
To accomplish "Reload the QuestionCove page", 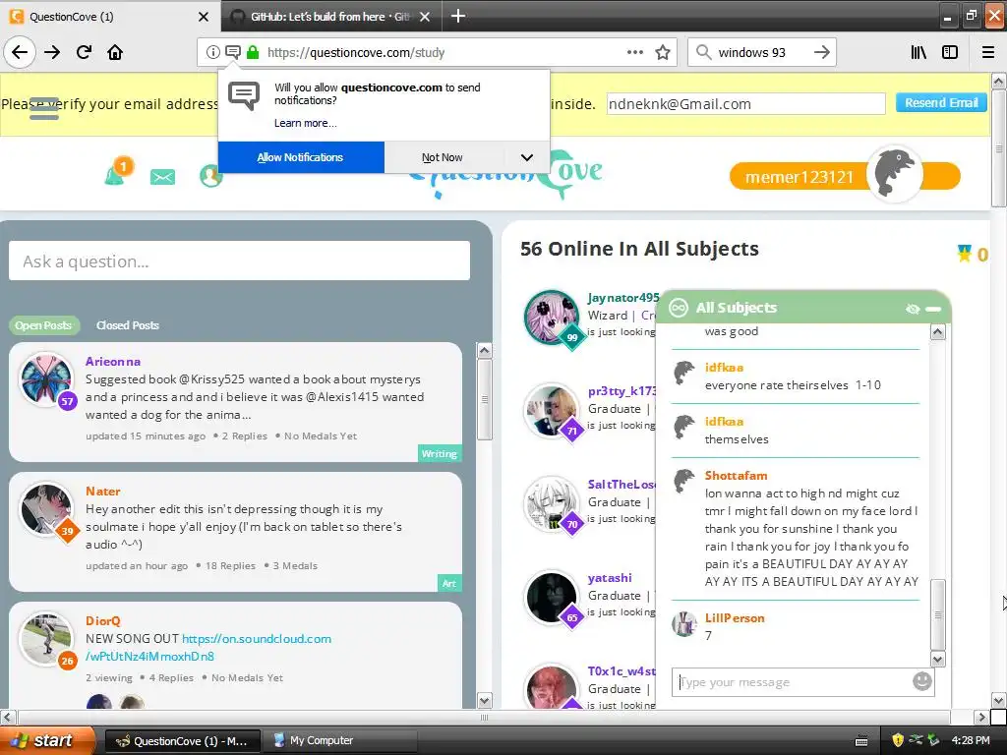I will click(x=84, y=52).
